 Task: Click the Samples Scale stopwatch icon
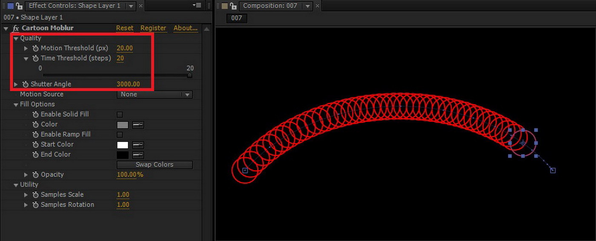pyautogui.click(x=36, y=195)
